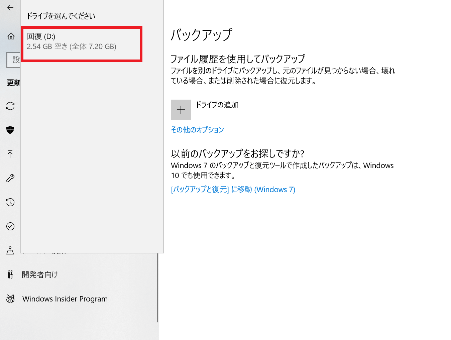This screenshot has height=340, width=451.
Task: Open the その他のオプション link
Action: [197, 130]
